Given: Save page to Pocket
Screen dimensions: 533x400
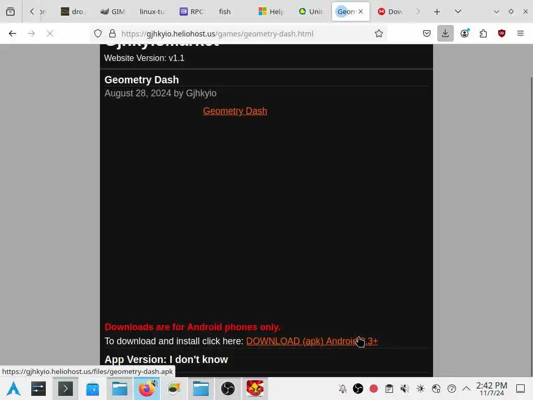Looking at the screenshot, I should point(427,33).
